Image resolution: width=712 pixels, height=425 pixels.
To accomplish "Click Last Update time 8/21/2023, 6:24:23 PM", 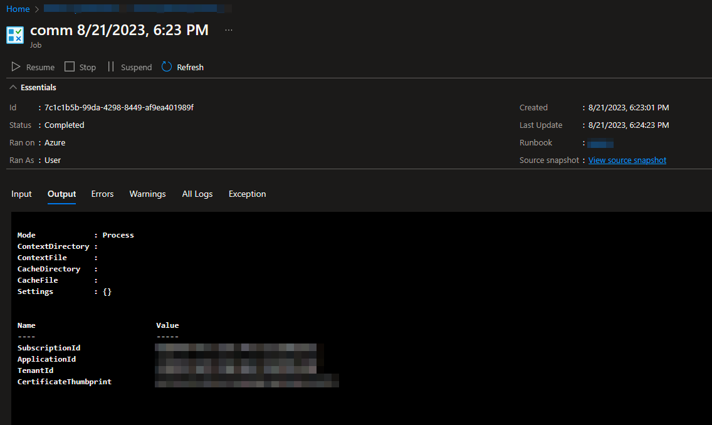I will pos(629,125).
